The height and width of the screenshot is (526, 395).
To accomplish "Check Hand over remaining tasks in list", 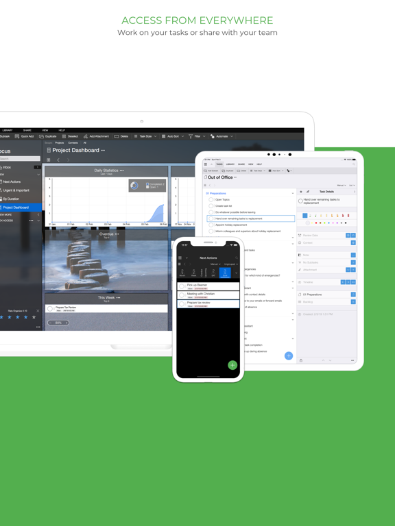I will click(x=211, y=218).
